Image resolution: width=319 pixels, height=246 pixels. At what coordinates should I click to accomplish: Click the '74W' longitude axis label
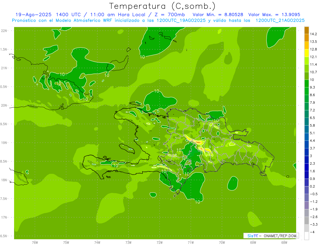pos(97,242)
